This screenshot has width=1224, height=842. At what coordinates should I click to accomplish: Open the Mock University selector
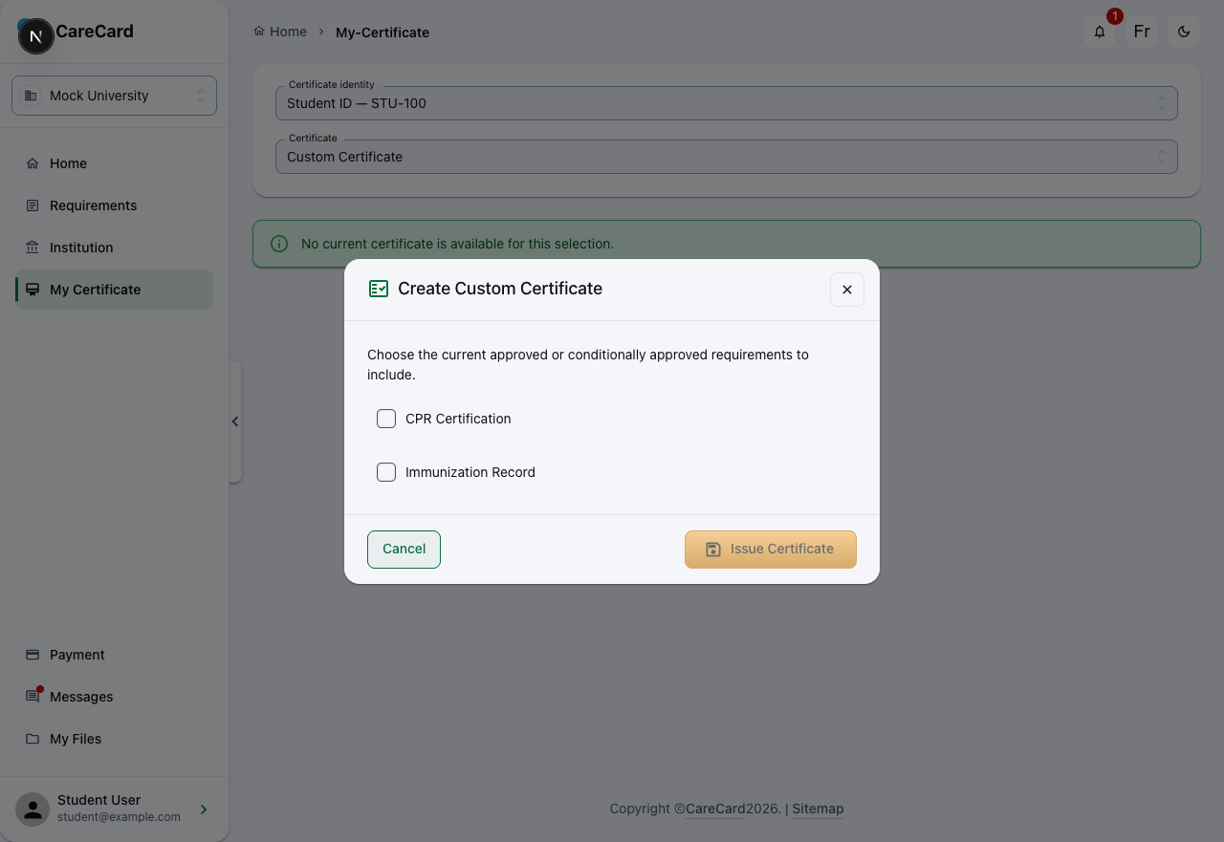[x=114, y=96]
